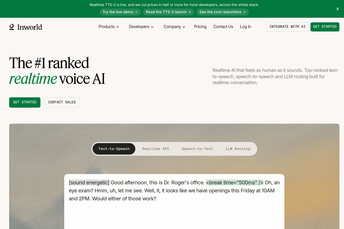Expand the Products menu

click(109, 27)
